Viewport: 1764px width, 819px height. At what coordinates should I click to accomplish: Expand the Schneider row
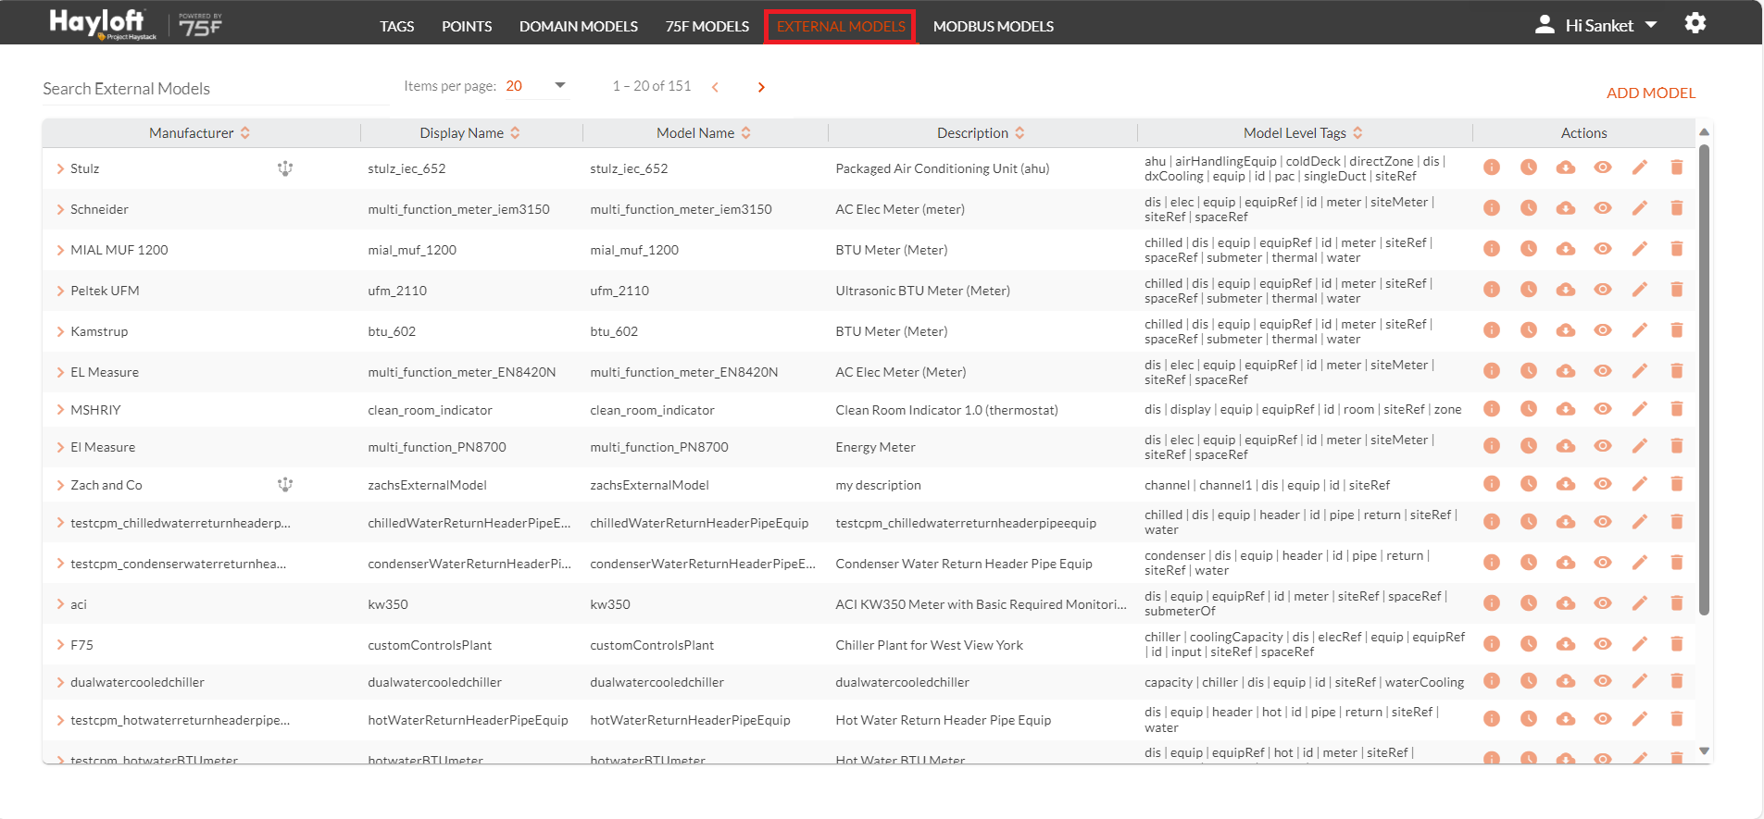point(60,209)
